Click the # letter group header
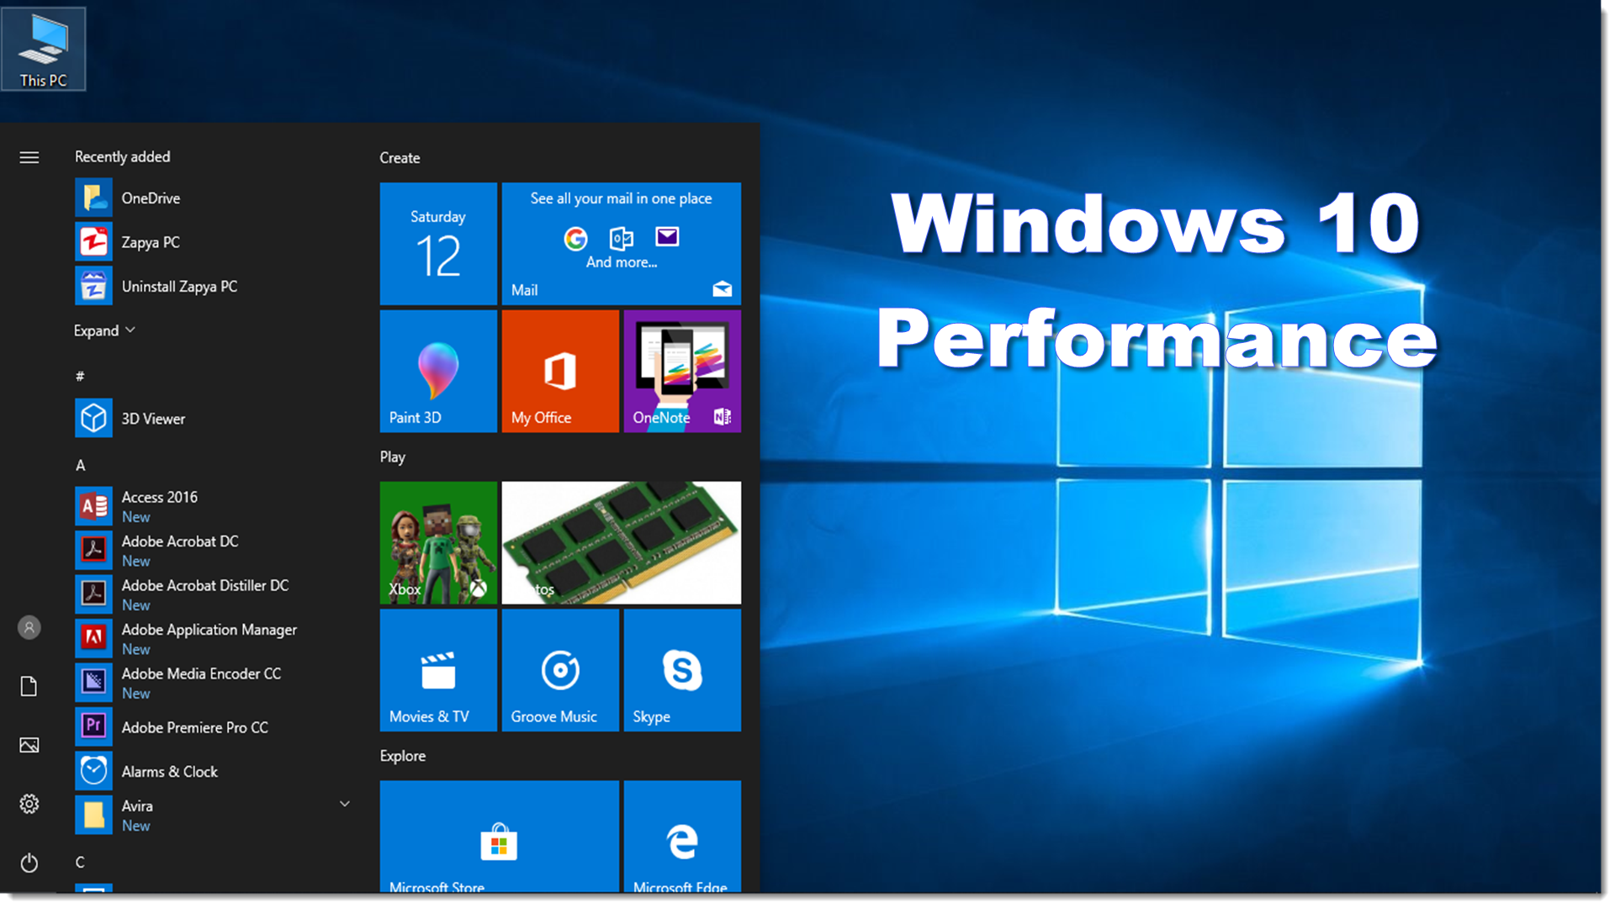Viewport: 1615px width, 908px height. (80, 376)
